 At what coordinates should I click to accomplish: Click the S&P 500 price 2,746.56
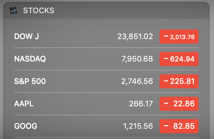pos(137,81)
